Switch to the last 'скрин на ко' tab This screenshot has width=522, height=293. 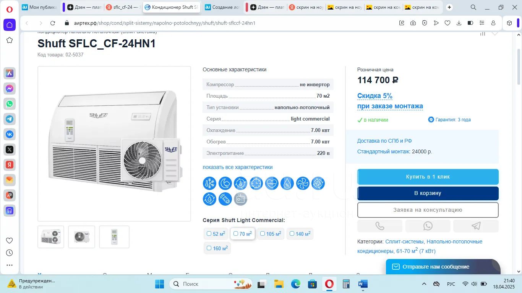[423, 7]
